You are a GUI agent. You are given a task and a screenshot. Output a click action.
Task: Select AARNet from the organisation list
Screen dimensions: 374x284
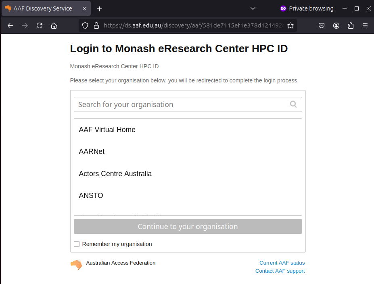click(x=92, y=151)
